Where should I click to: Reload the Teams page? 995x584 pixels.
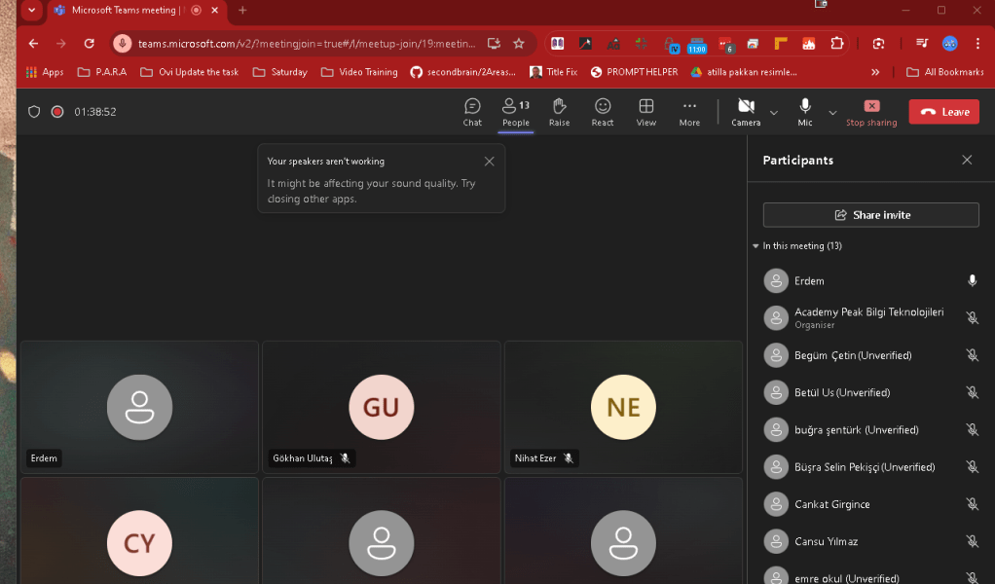click(x=89, y=43)
